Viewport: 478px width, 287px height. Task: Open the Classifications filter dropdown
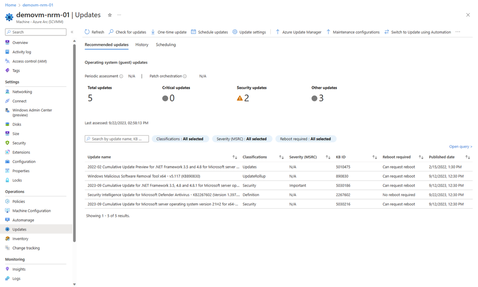(180, 139)
